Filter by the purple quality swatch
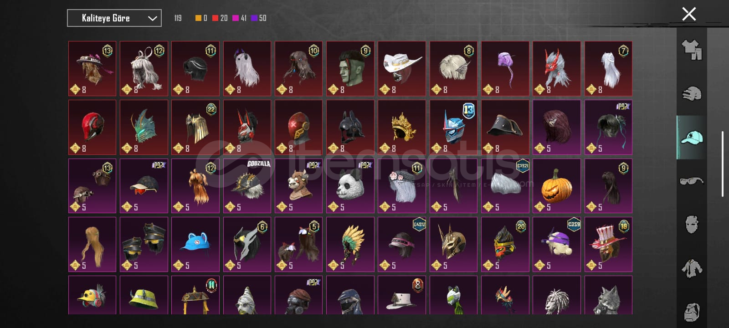The height and width of the screenshot is (328, 729). coord(254,18)
